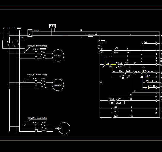
Task: Click wire number "19"
Action: click(131, 99)
